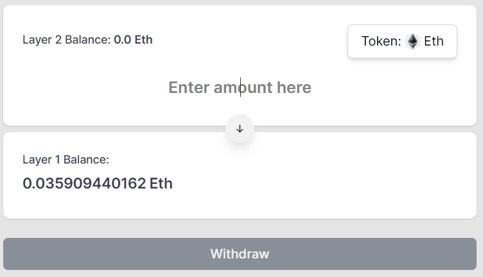This screenshot has width=483, height=277.
Task: Focus the Enter amount here field
Action: click(x=240, y=87)
